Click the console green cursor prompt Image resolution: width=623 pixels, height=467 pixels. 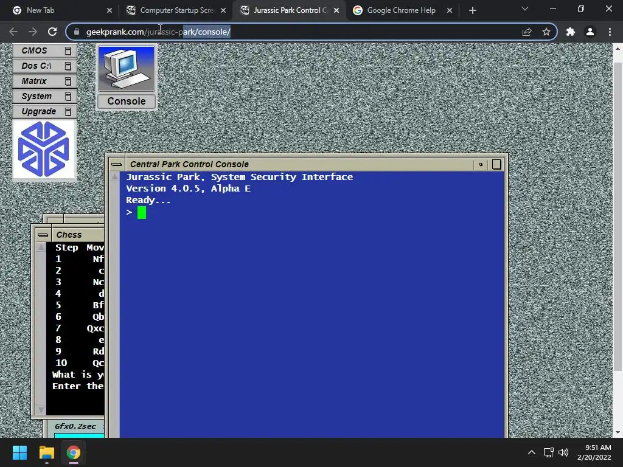(x=141, y=212)
